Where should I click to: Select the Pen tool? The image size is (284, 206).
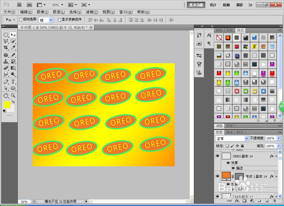[6, 82]
